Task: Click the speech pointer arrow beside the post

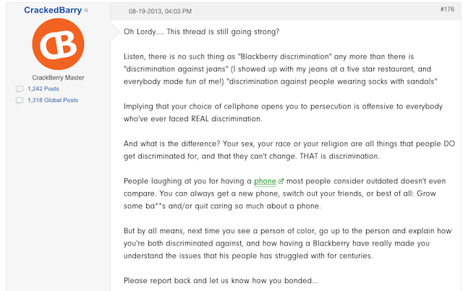Action: [114, 32]
